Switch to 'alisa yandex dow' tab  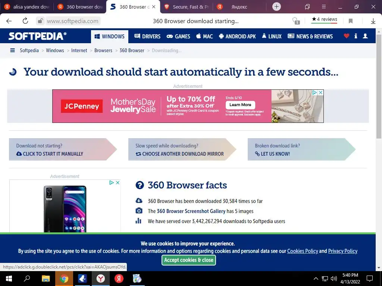[27, 7]
